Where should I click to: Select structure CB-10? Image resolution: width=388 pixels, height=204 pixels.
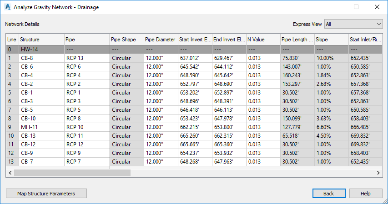tap(41, 119)
